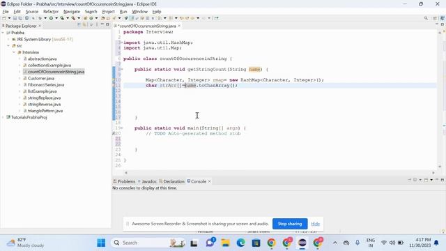Collapse the Interview package node

point(14,52)
